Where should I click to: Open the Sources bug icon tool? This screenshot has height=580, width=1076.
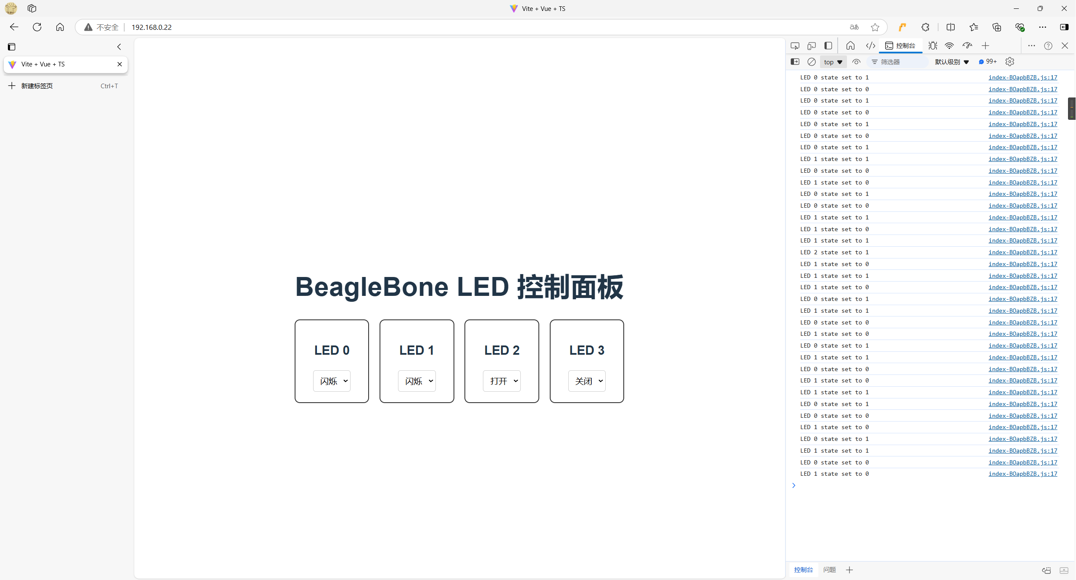933,46
